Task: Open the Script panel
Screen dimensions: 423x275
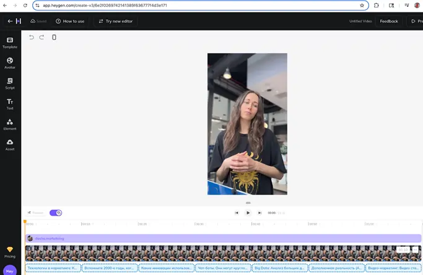Action: [10, 83]
